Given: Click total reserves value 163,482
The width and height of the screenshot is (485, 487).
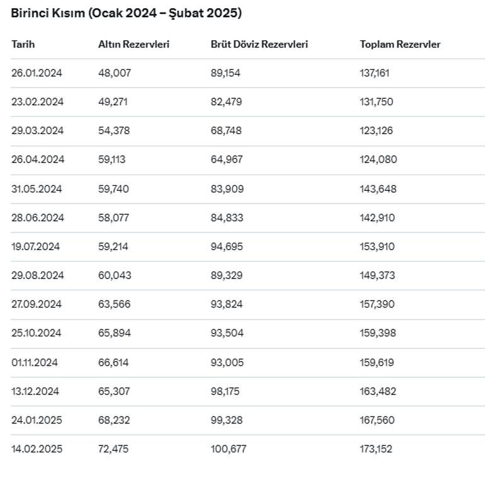Looking at the screenshot, I should point(378,391).
